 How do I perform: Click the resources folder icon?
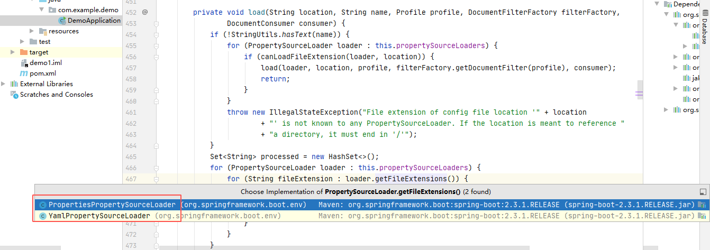coord(43,31)
